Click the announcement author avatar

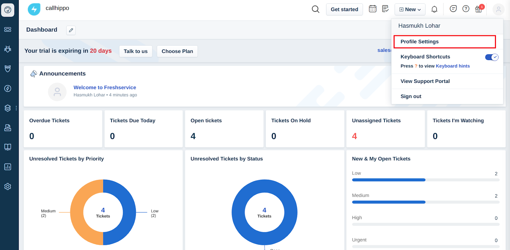(57, 92)
